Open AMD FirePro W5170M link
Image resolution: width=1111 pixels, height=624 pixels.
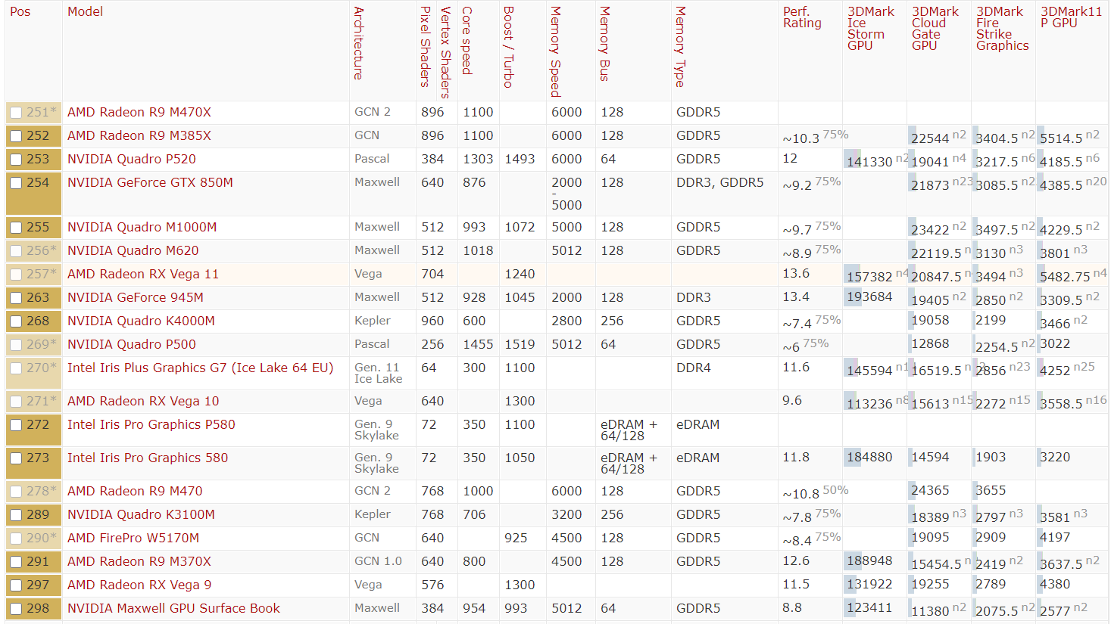133,539
